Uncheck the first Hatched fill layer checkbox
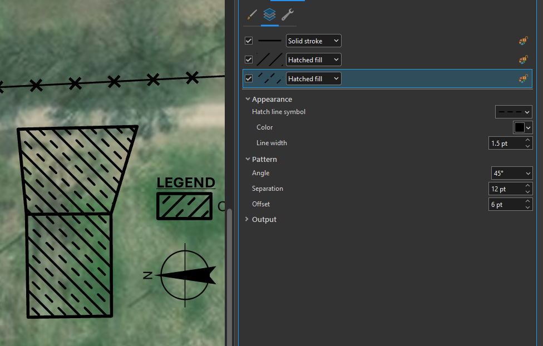Image resolution: width=543 pixels, height=346 pixels. point(249,60)
